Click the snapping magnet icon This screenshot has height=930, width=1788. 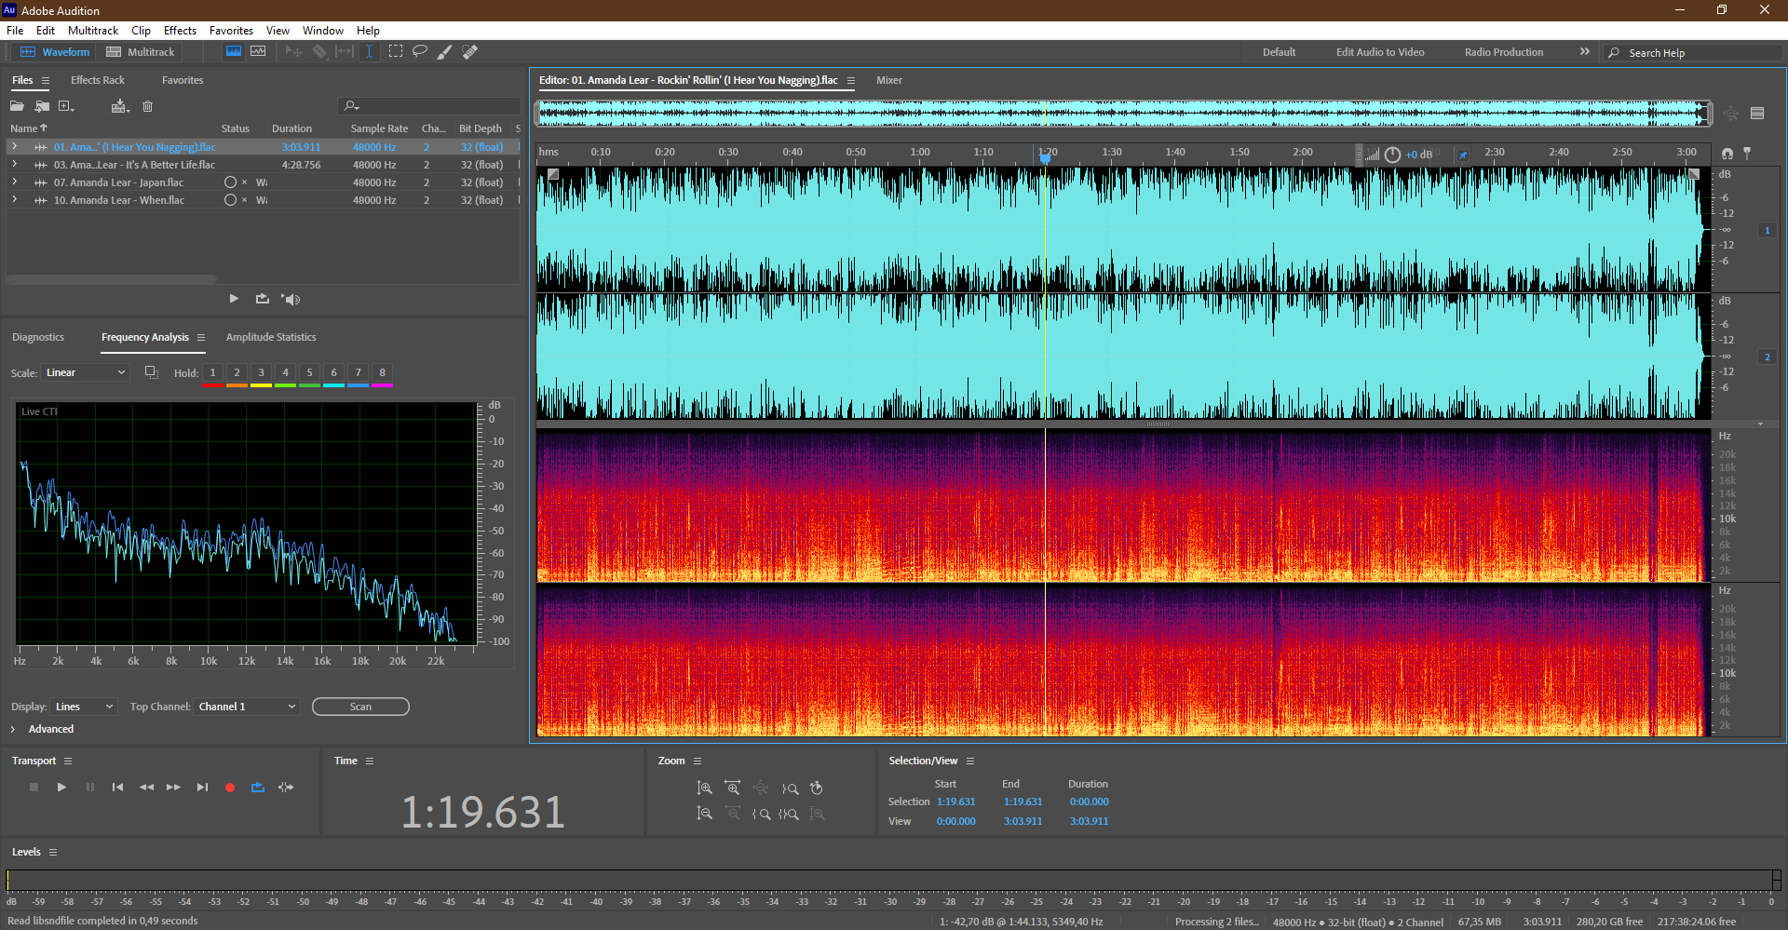1727,154
